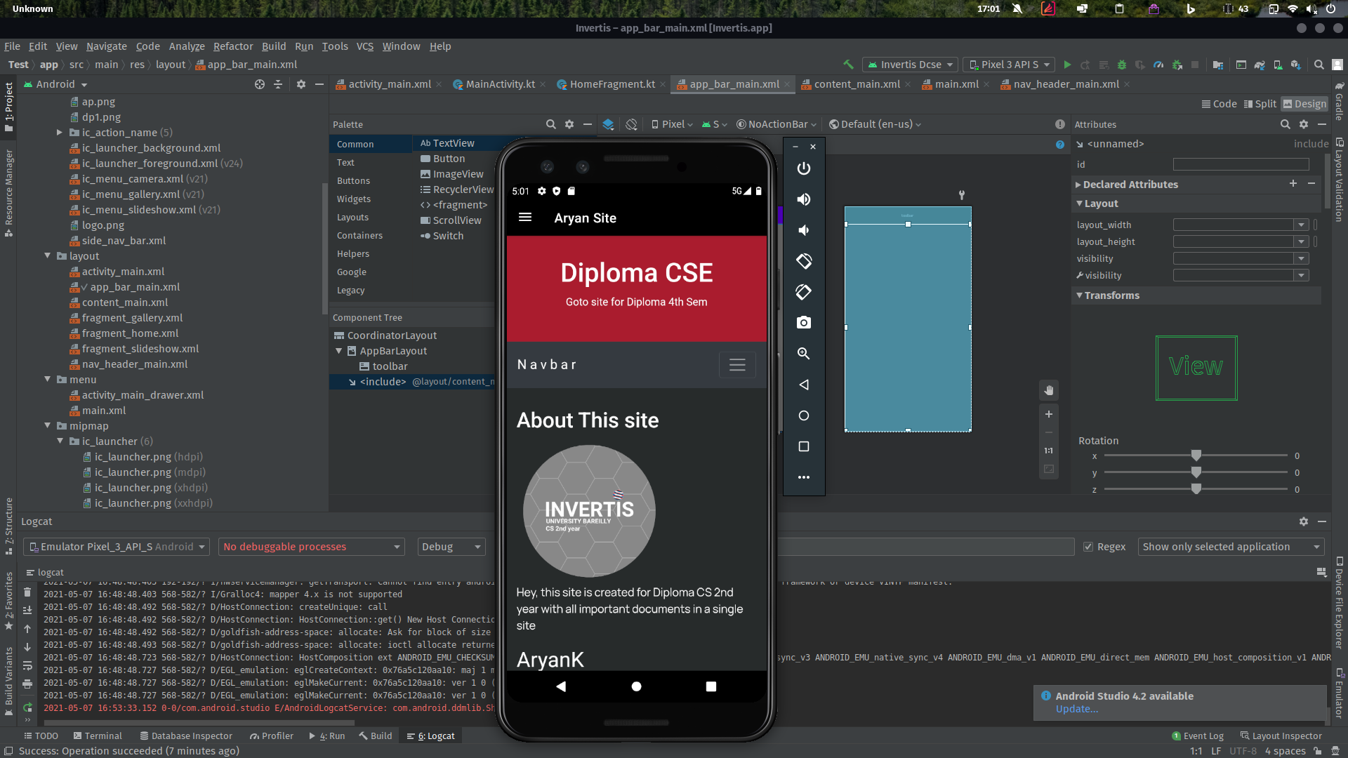
Task: Click the print icon in logcat sidebar
Action: coord(27,684)
